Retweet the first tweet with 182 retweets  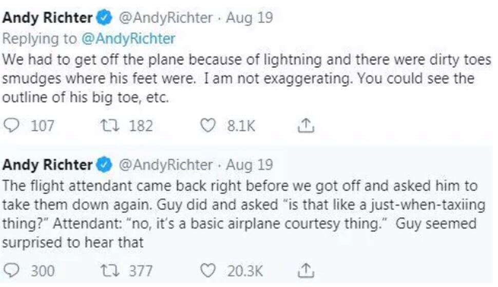point(109,126)
